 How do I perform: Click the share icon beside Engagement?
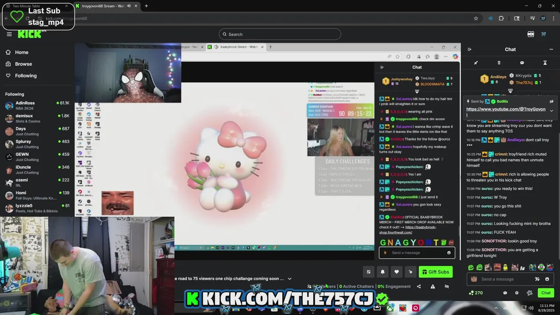click(x=419, y=287)
